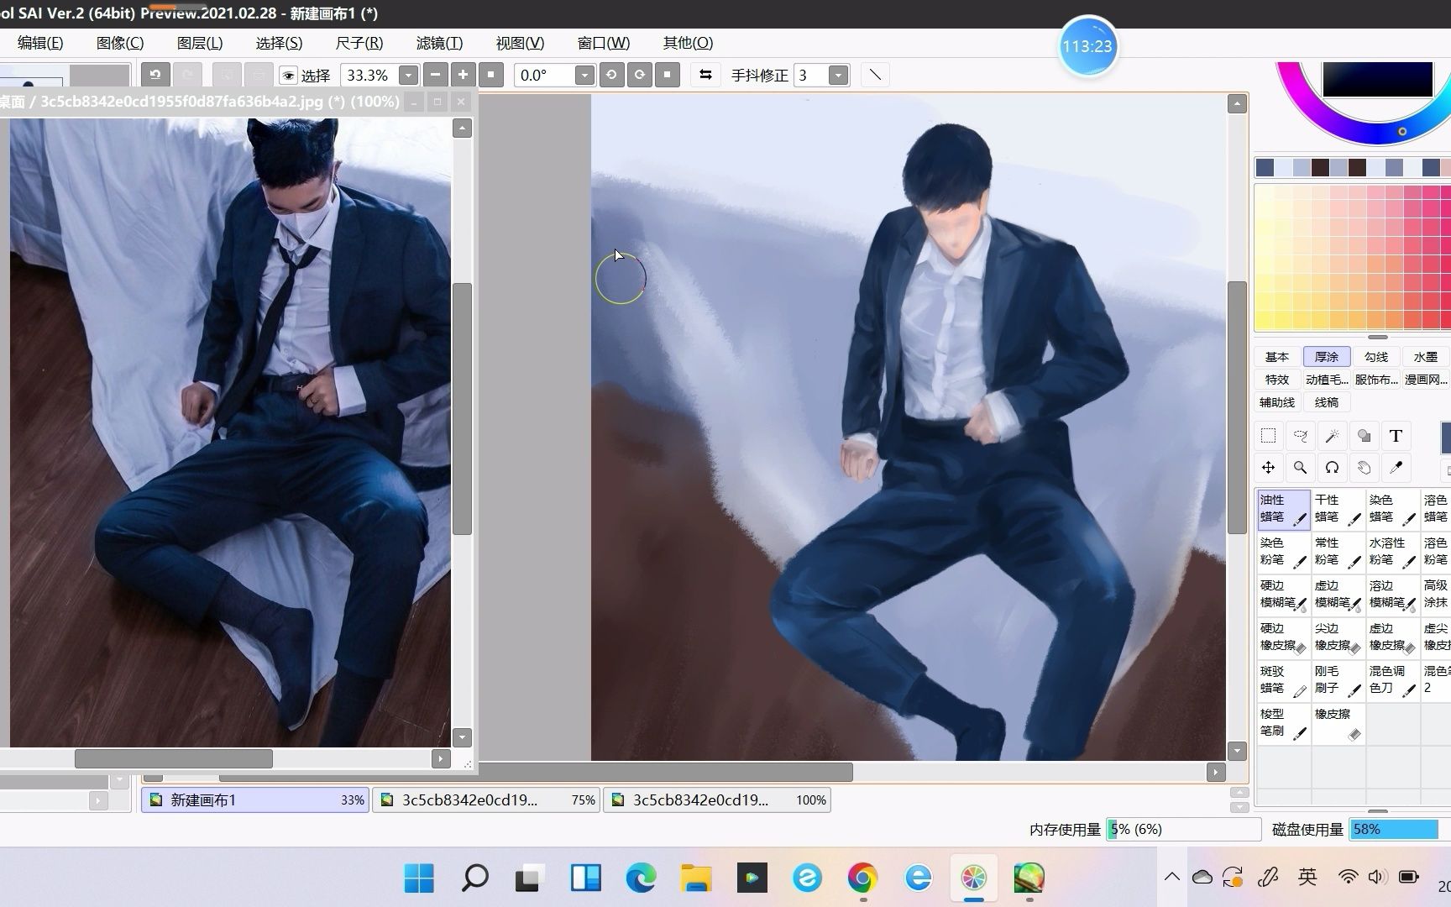The width and height of the screenshot is (1451, 907).
Task: Choose the 油性蜡笔 brush
Action: point(1283,509)
